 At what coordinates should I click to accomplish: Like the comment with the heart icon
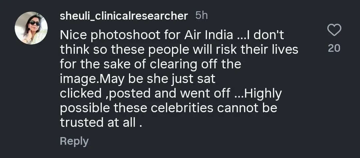(334, 30)
